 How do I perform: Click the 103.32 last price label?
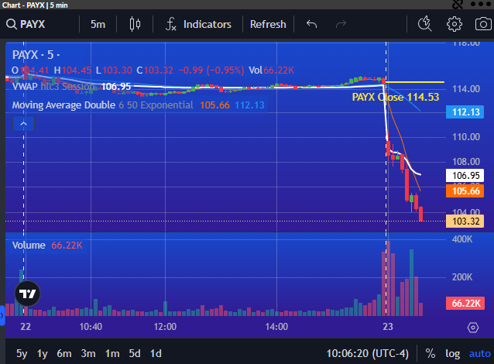pyautogui.click(x=465, y=221)
